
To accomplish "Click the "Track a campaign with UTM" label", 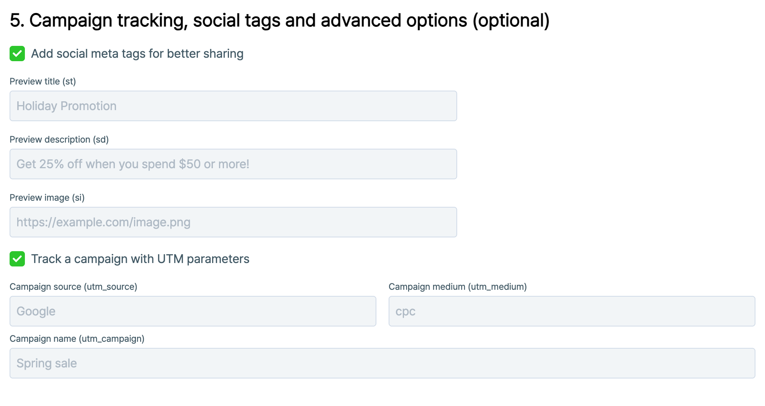I will [140, 259].
